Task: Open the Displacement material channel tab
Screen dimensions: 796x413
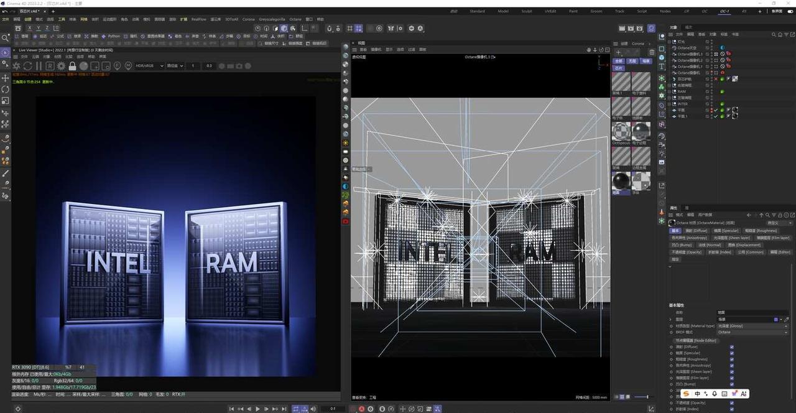Action: click(x=744, y=245)
